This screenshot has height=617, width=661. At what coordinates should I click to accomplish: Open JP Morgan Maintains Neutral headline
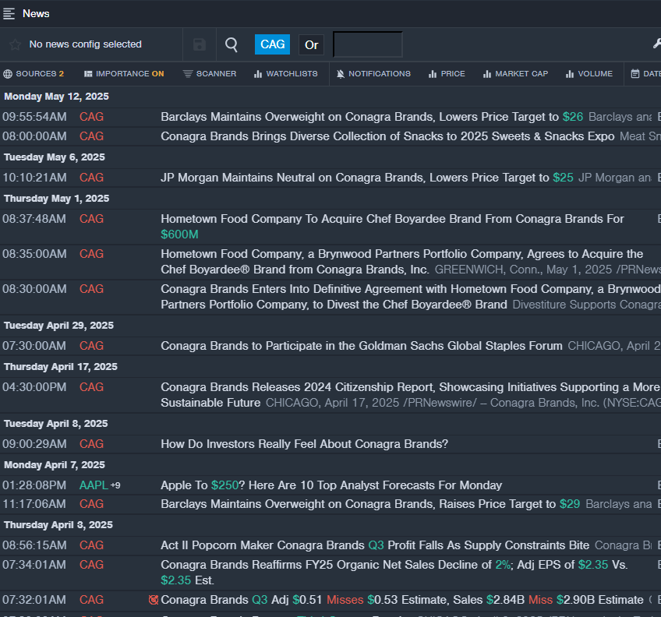click(x=367, y=178)
